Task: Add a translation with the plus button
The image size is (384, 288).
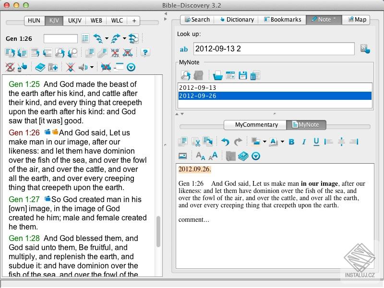Action: click(134, 21)
